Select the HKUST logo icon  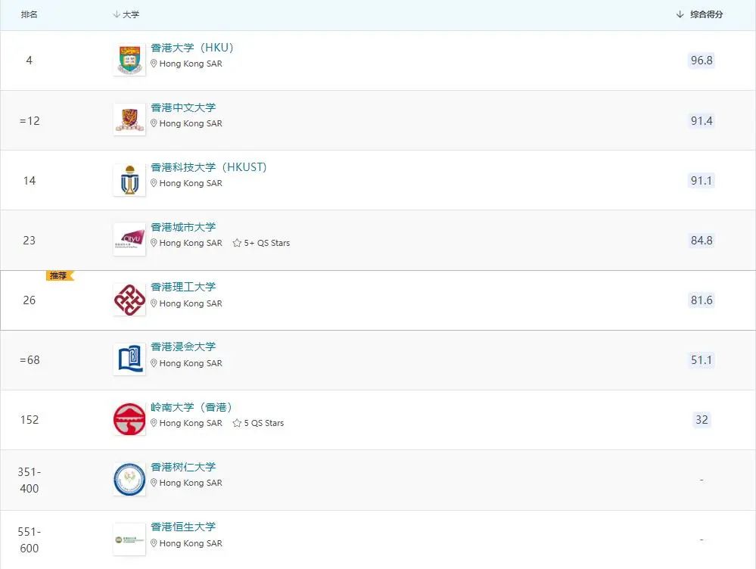(x=129, y=179)
